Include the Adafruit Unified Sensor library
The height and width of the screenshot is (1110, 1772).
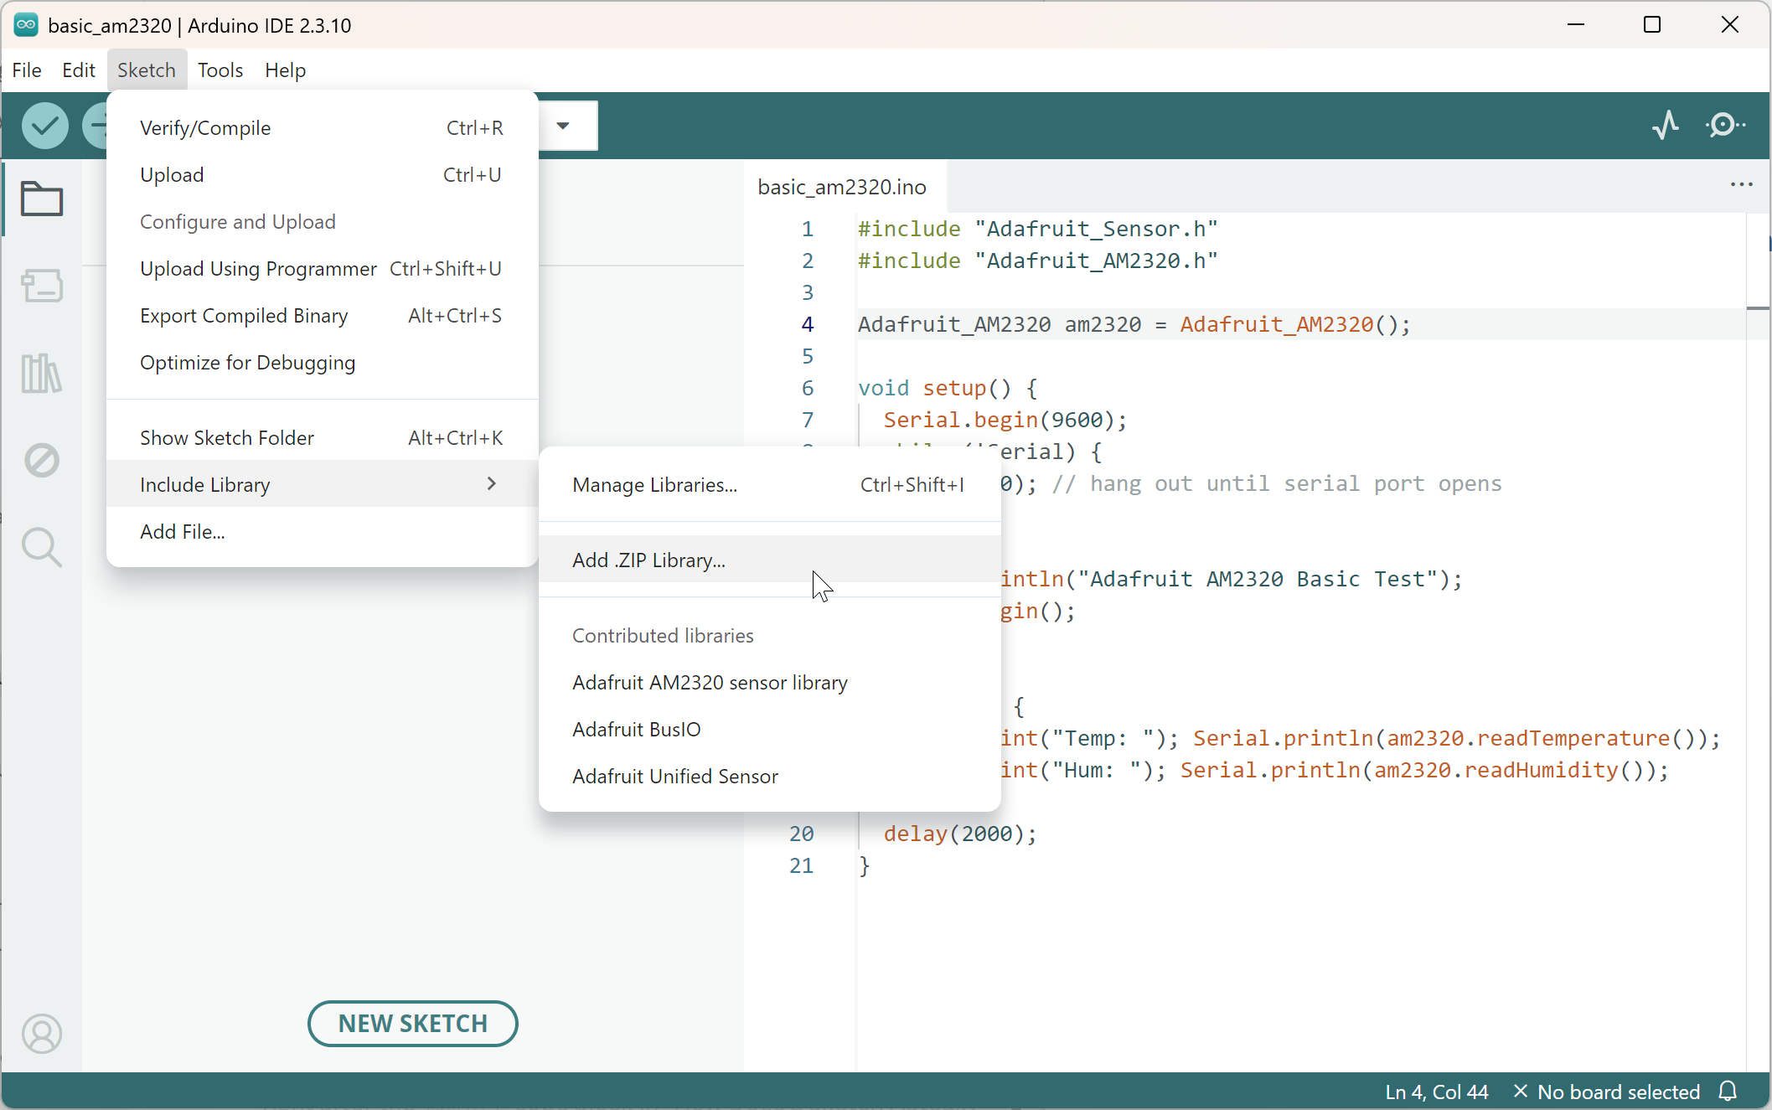click(x=770, y=777)
